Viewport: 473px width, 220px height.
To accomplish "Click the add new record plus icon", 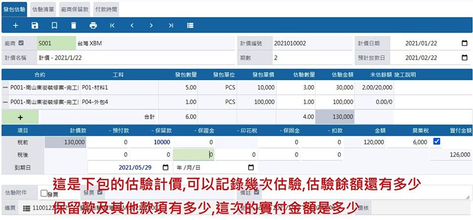I will (16, 25).
